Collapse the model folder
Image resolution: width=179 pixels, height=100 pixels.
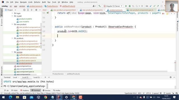(x=12, y=16)
